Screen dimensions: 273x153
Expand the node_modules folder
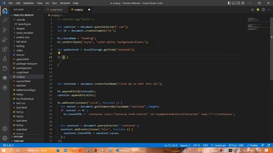click(x=25, y=33)
